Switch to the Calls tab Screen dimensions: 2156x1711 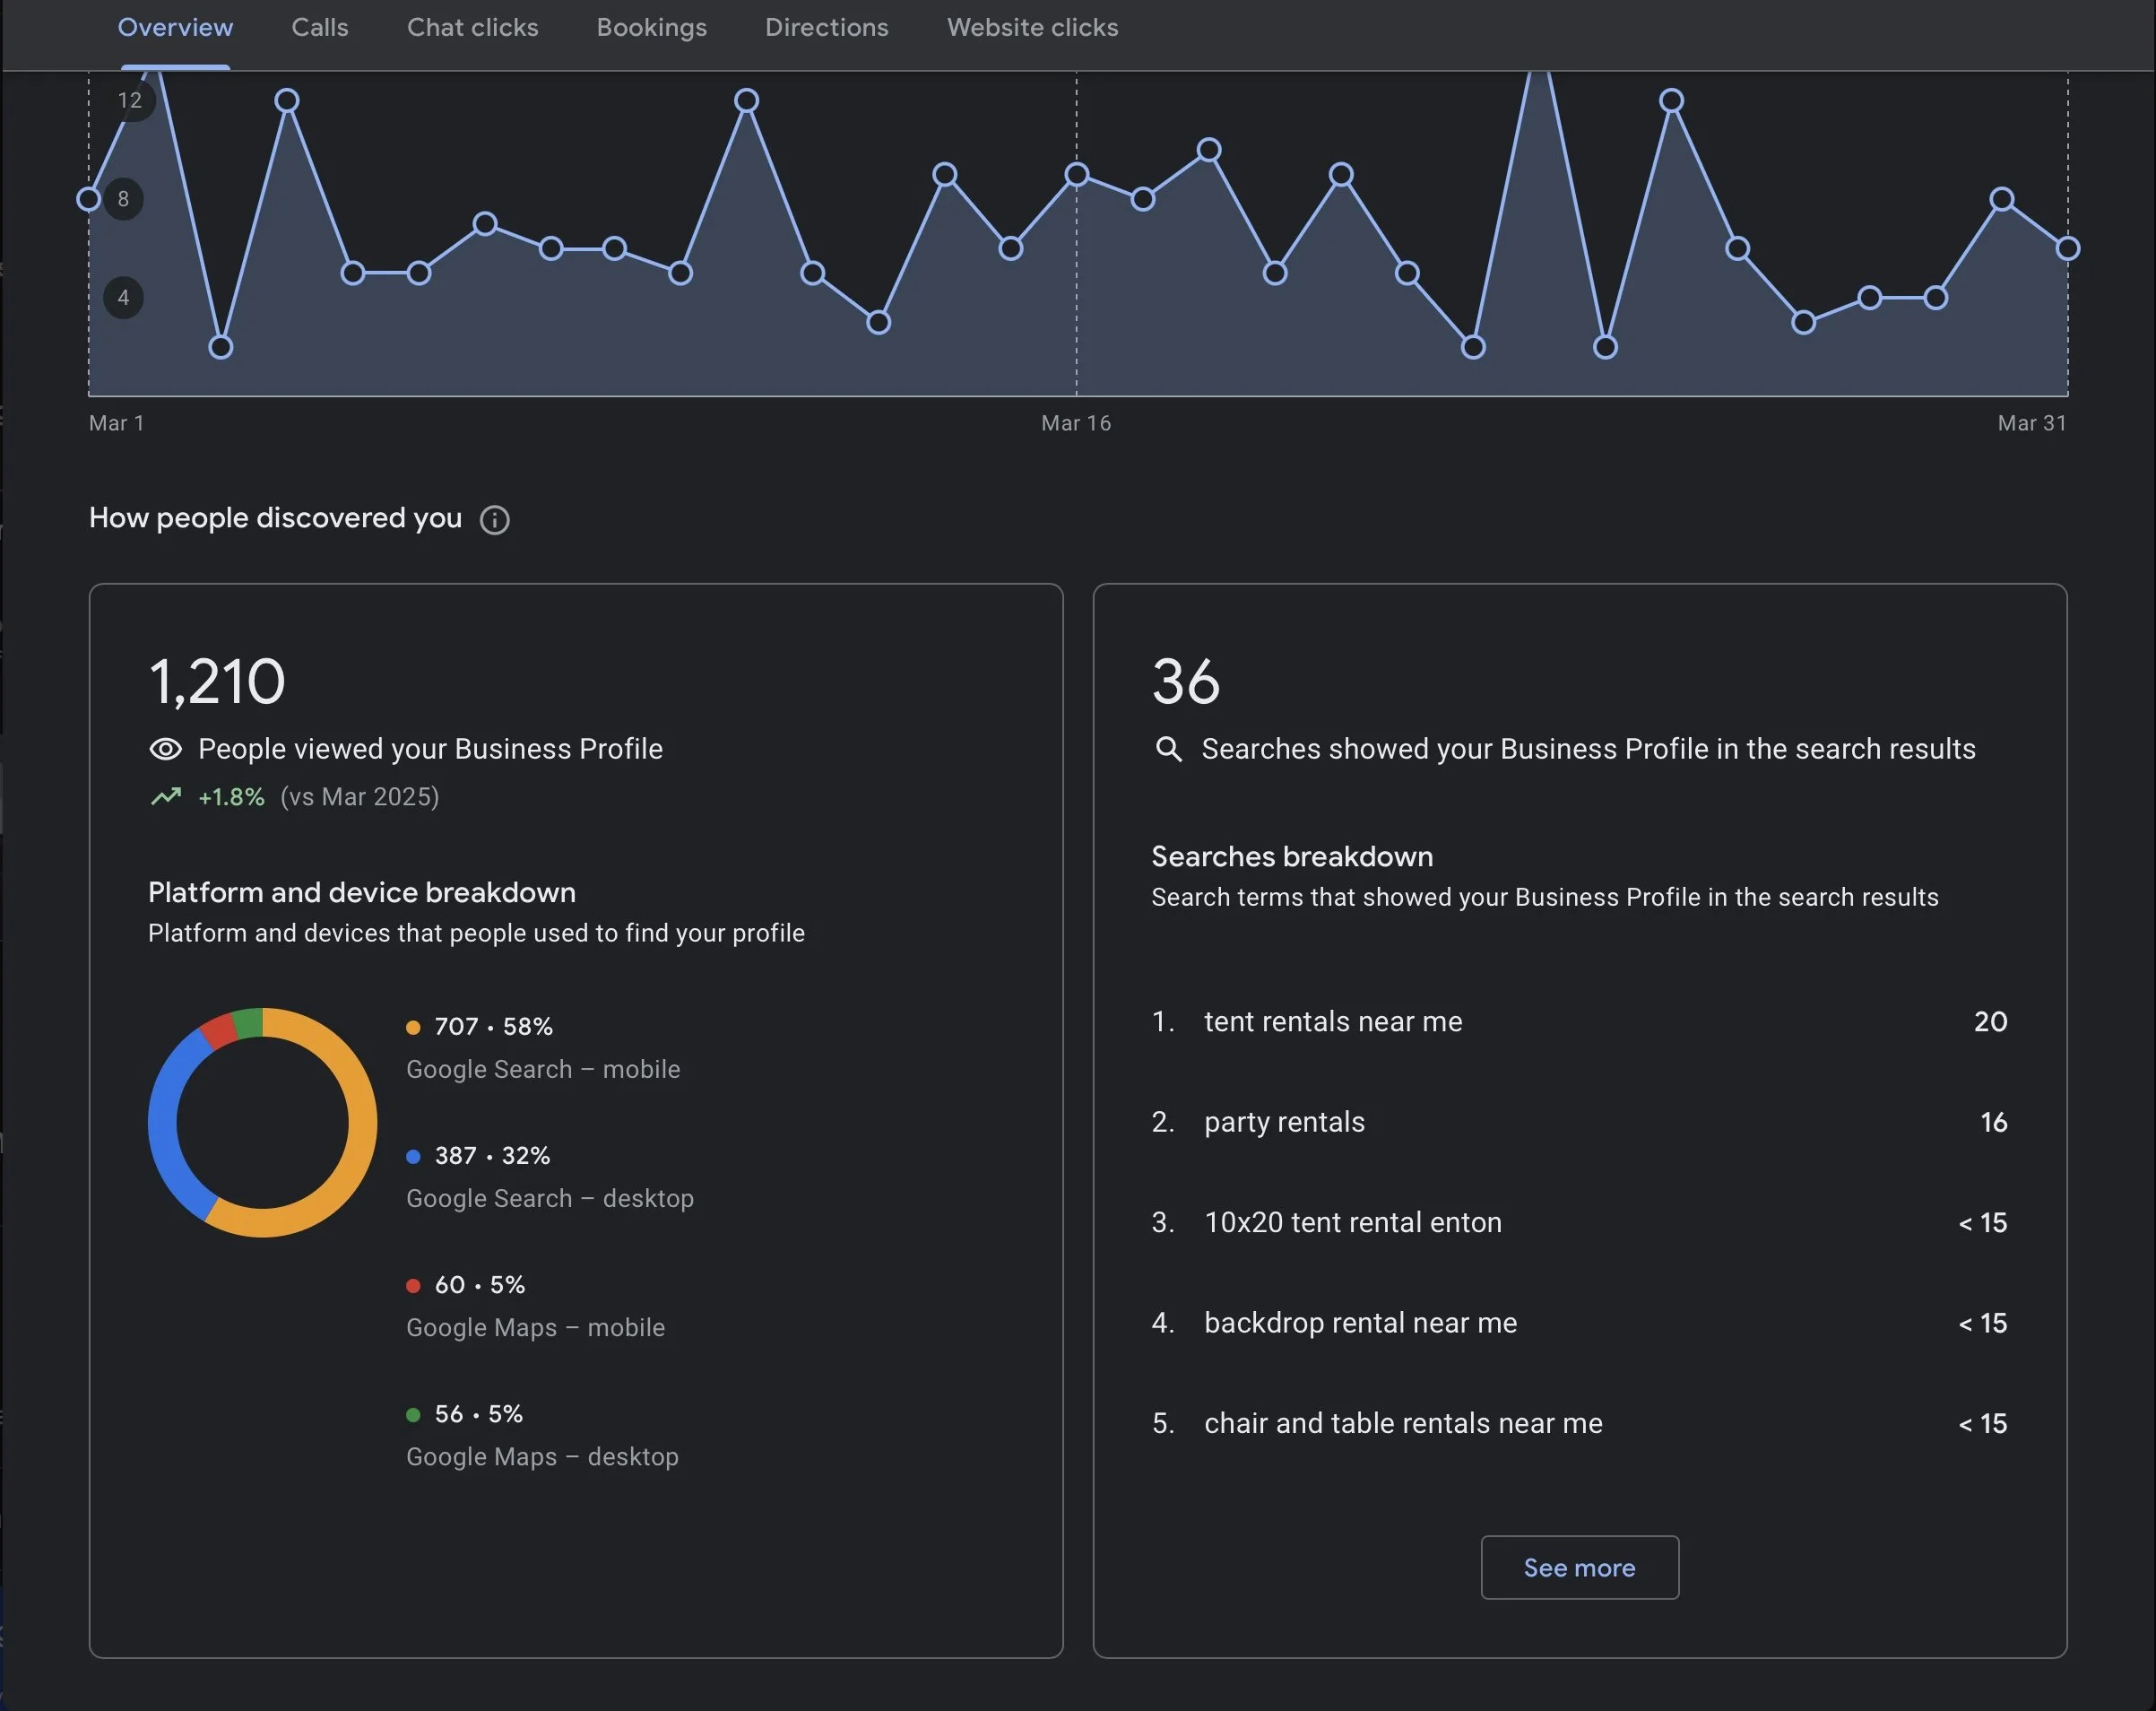[319, 27]
